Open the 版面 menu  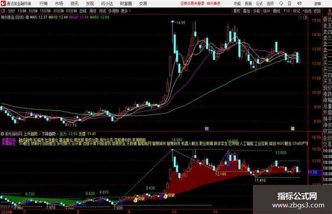pos(248,4)
